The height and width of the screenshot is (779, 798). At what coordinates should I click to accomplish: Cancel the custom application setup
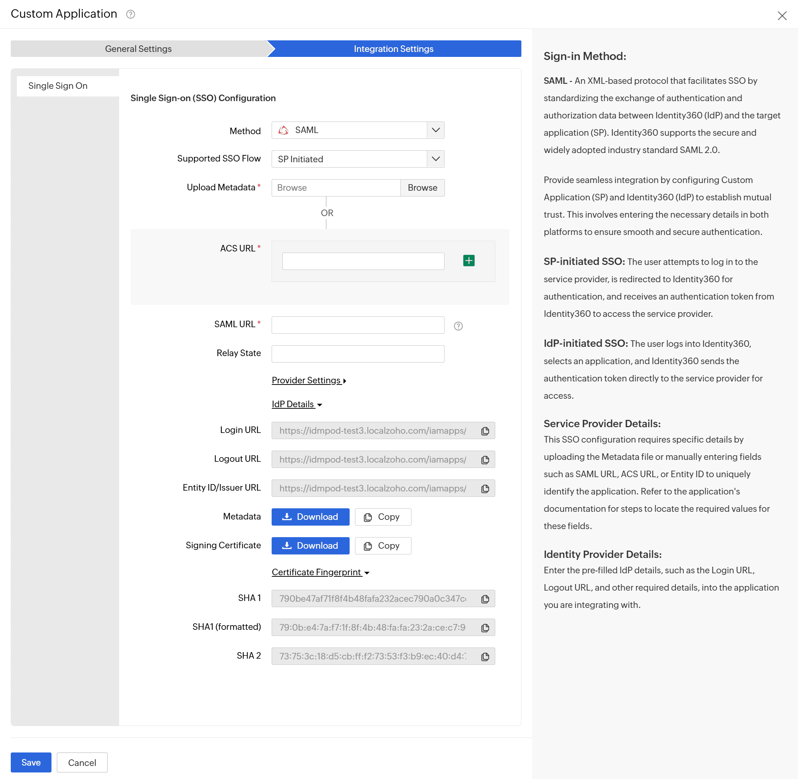(x=82, y=762)
